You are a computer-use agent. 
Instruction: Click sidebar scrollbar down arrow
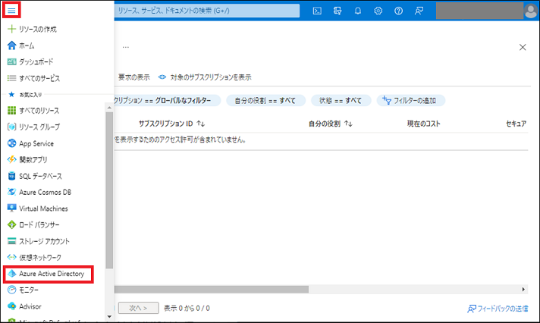(x=109, y=316)
